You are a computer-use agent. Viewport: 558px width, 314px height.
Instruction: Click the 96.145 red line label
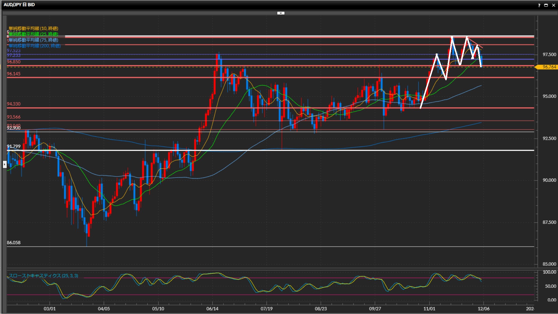(14, 74)
